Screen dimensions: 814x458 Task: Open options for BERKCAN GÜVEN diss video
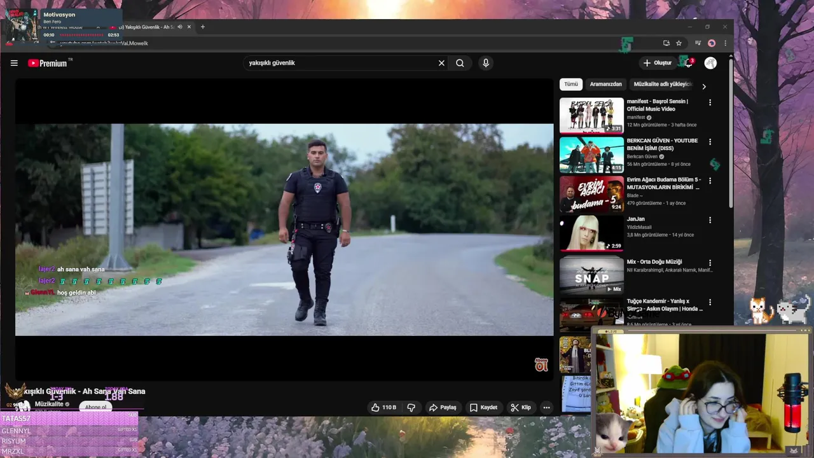pos(710,142)
